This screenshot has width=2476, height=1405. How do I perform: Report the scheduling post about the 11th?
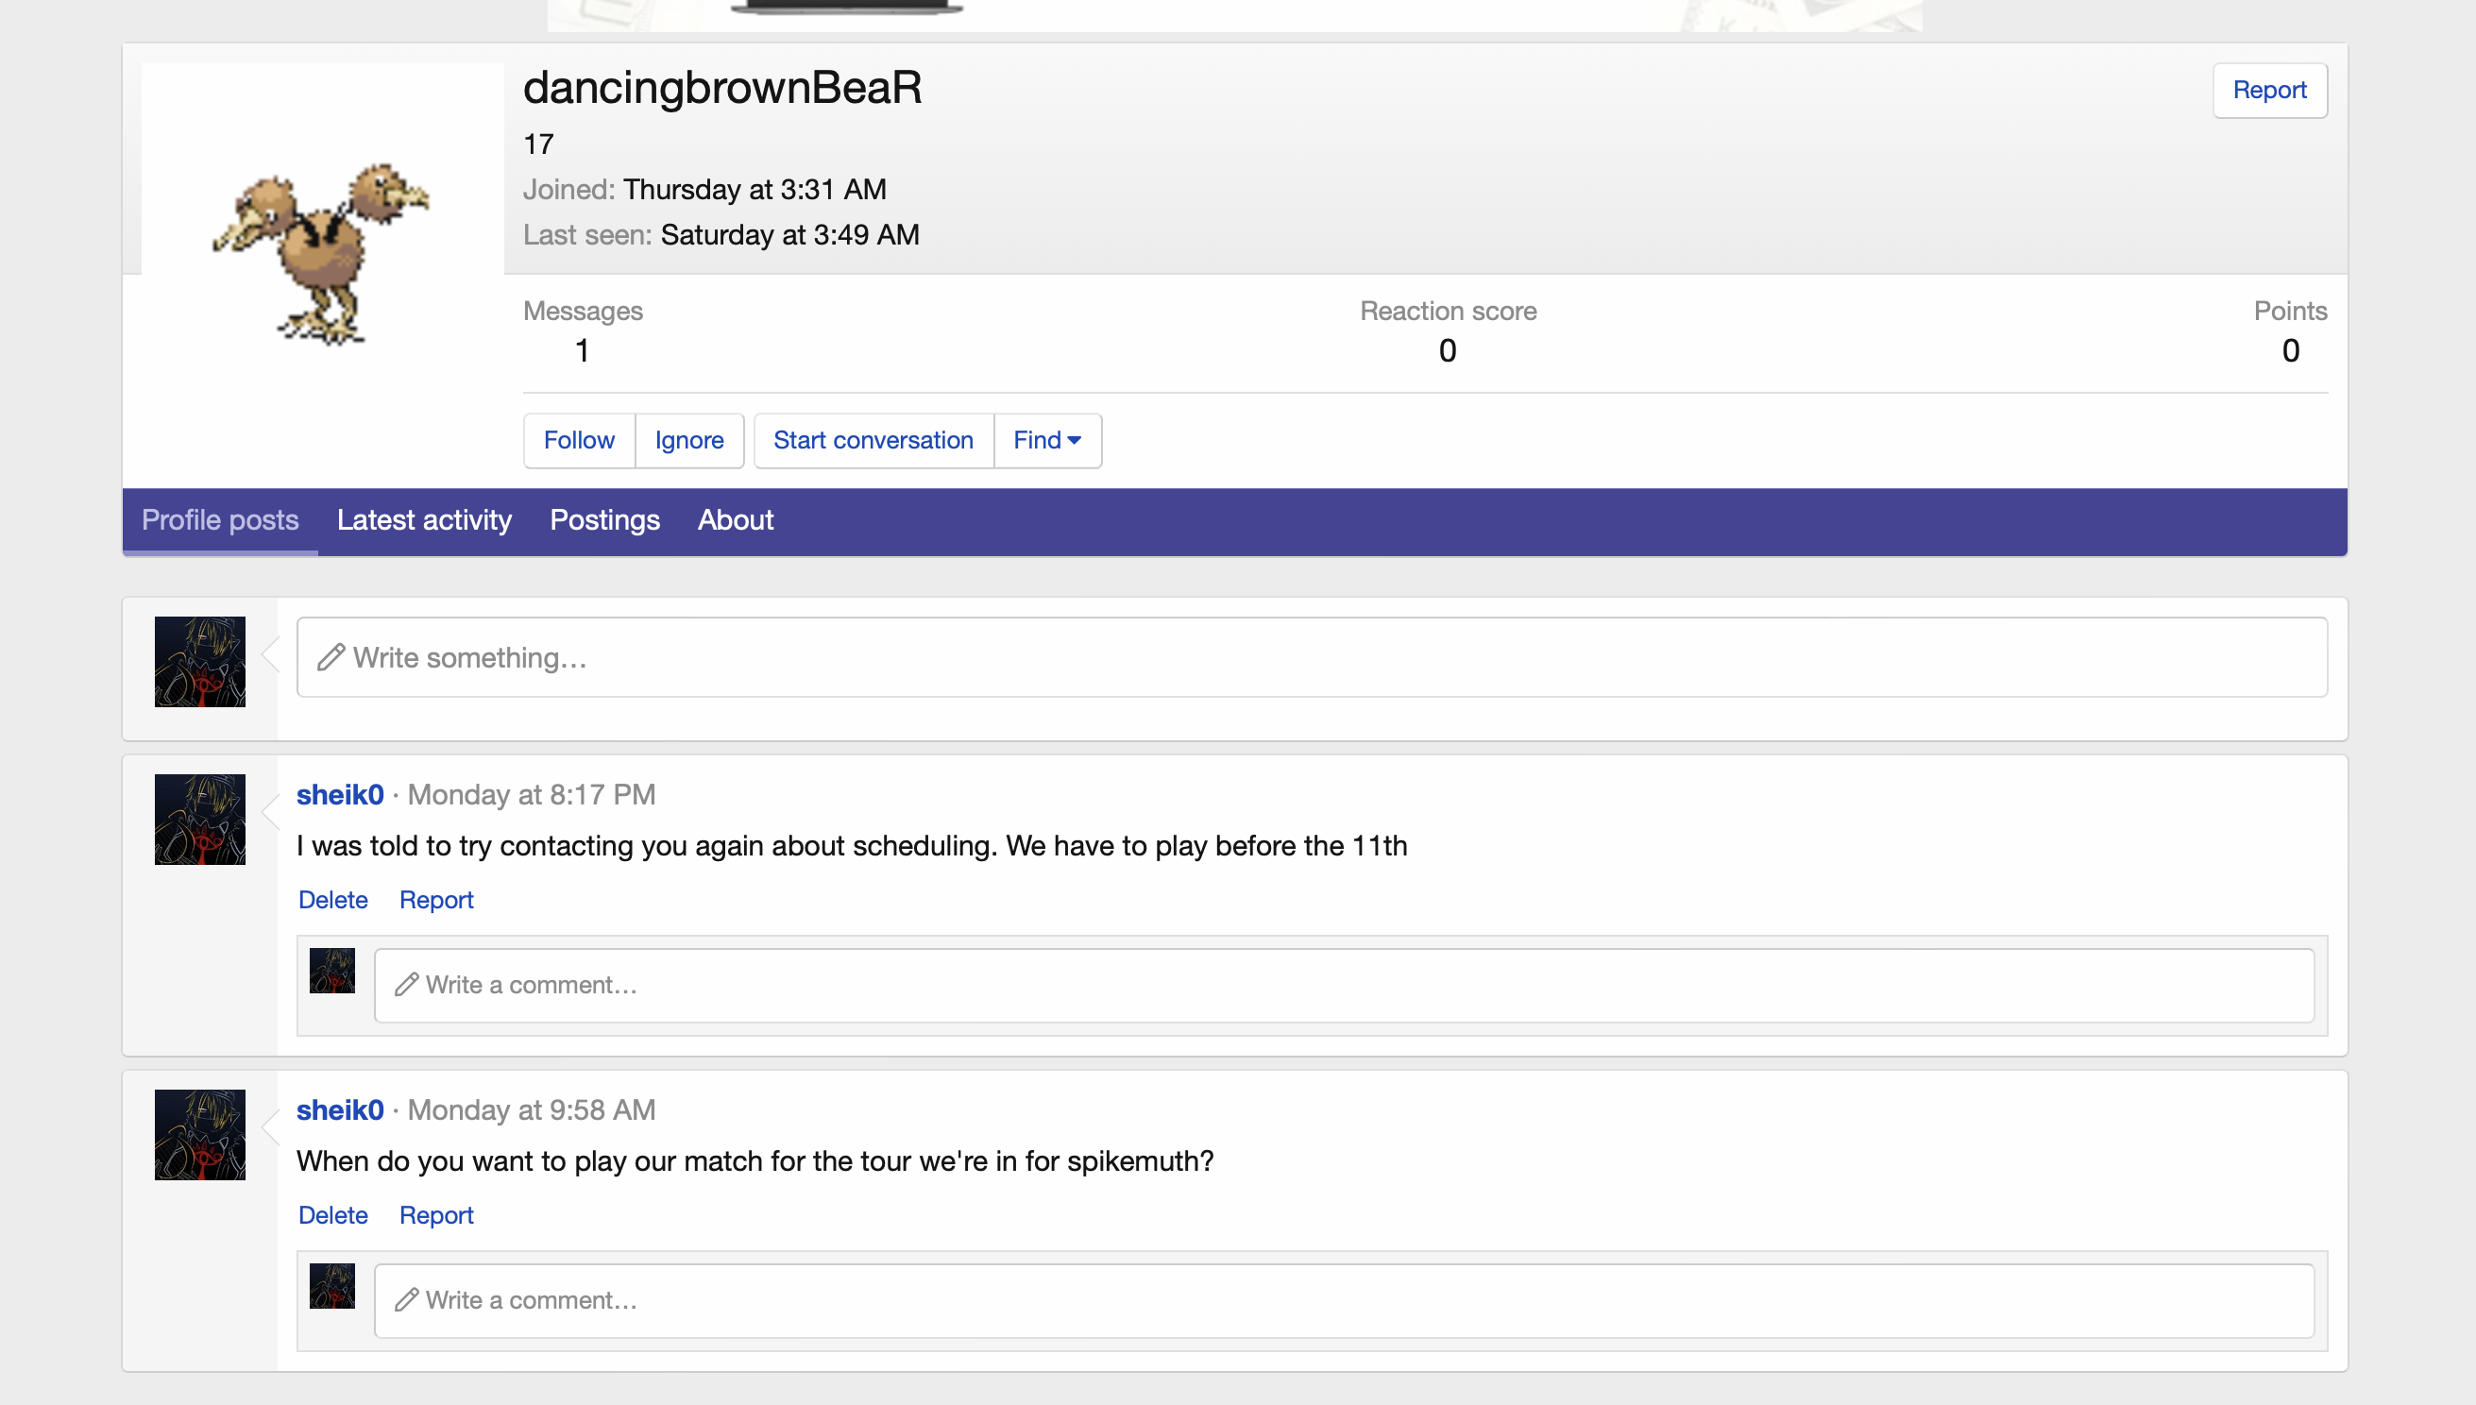click(x=436, y=899)
